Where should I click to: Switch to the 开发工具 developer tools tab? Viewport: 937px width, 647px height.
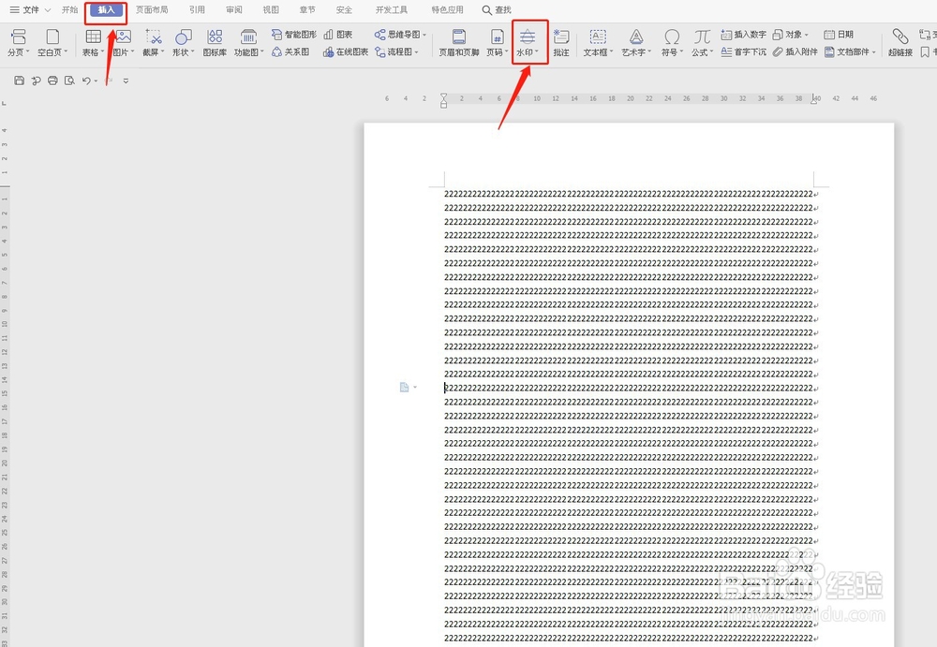click(392, 10)
